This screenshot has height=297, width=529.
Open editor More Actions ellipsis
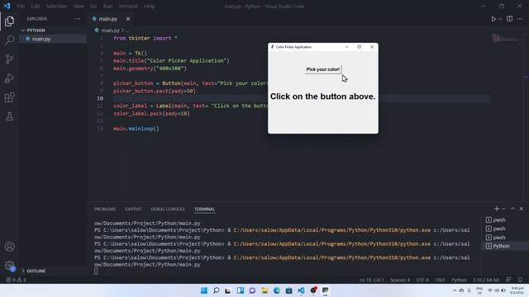520,19
